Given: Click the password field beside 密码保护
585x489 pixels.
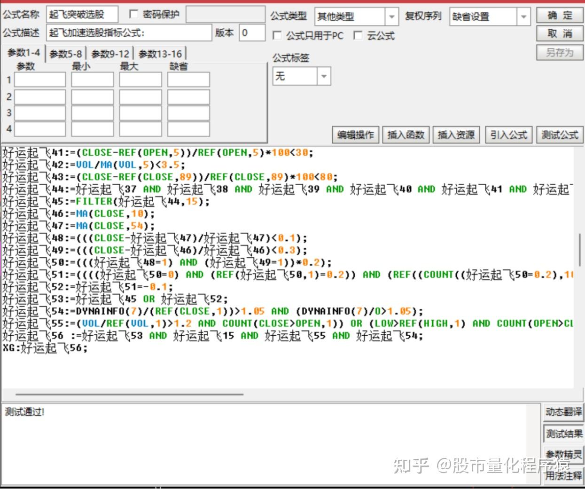Looking at the screenshot, I should pos(225,15).
